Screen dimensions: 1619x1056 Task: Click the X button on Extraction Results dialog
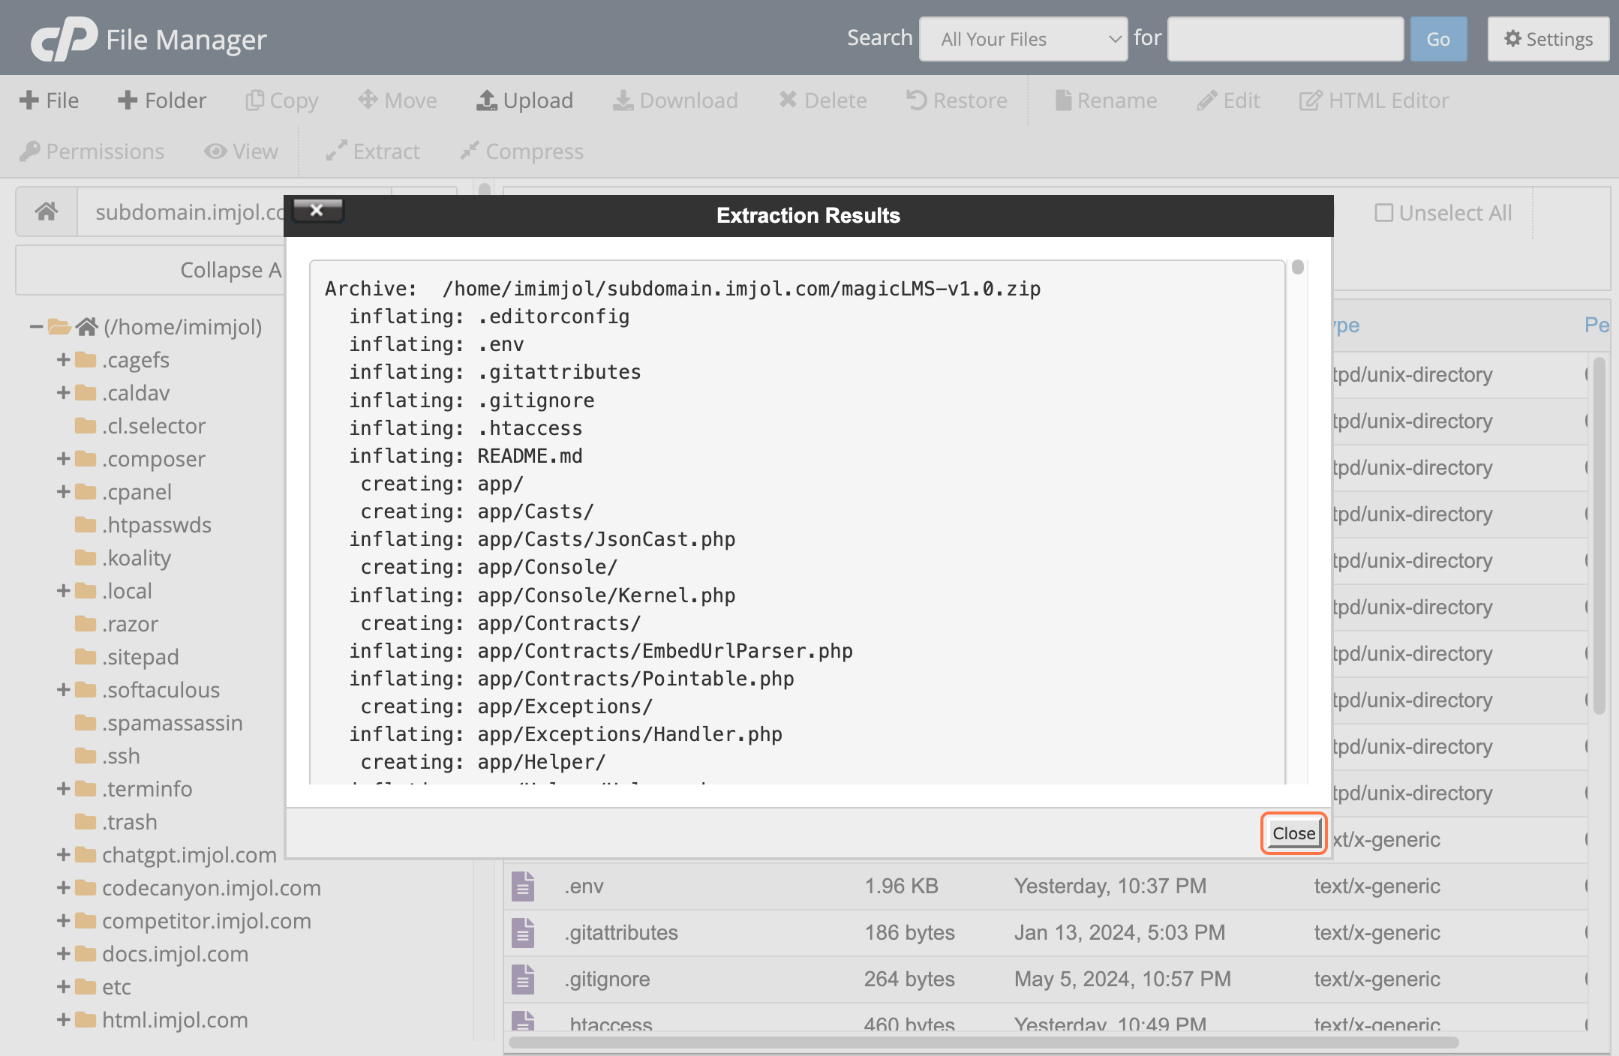point(317,211)
